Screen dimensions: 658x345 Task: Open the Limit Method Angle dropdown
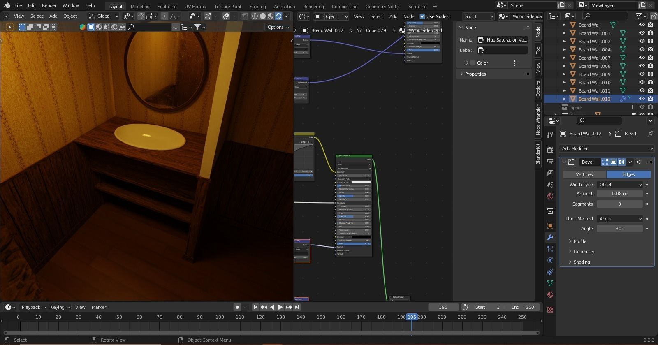click(619, 219)
